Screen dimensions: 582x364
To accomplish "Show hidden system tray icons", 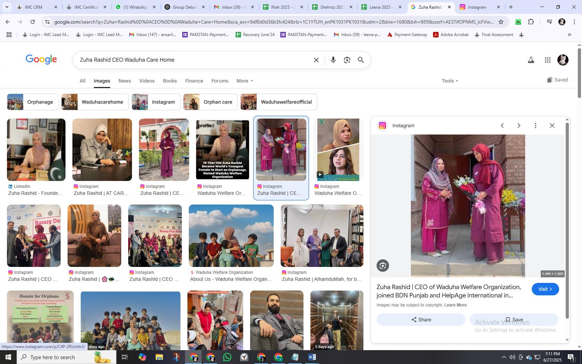I will tap(504, 357).
